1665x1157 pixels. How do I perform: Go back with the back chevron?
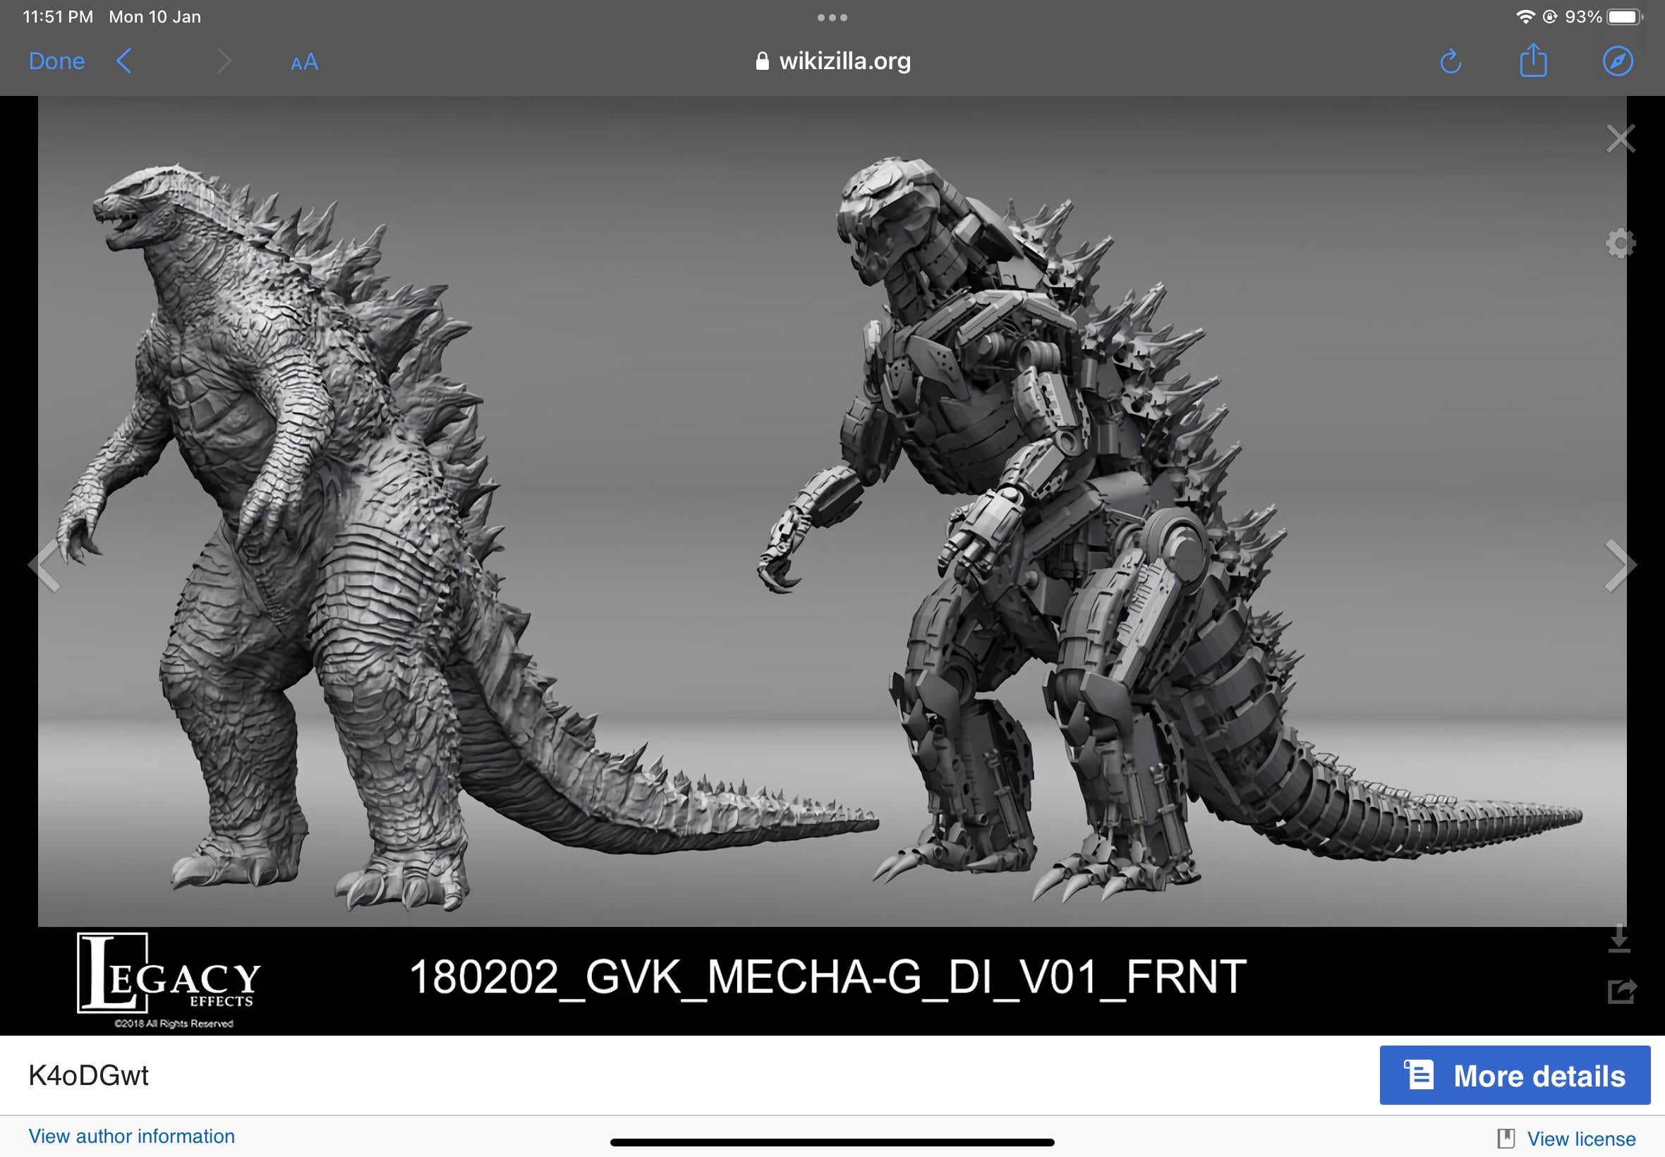[x=124, y=61]
